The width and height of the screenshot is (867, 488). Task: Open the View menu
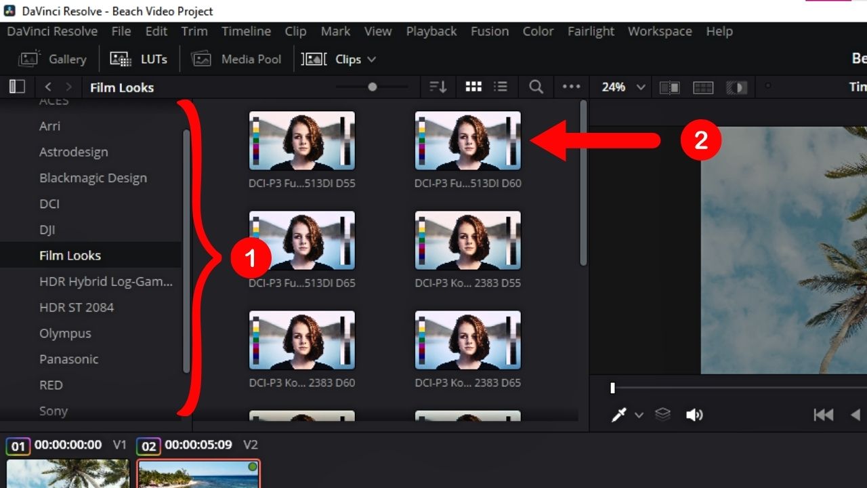click(x=378, y=31)
